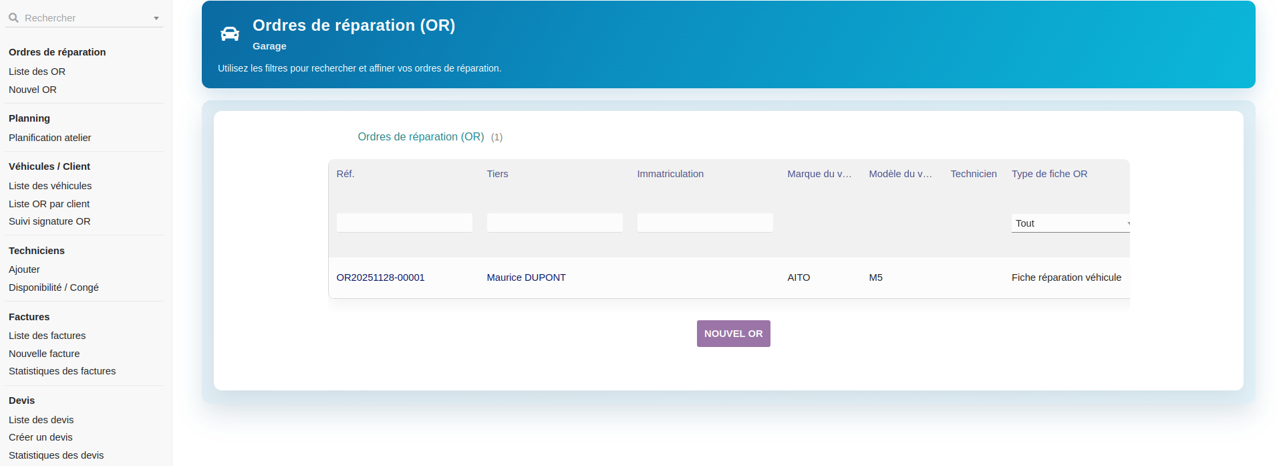Image resolution: width=1277 pixels, height=466 pixels.
Task: Click the Réf. filter input field
Action: click(x=404, y=223)
